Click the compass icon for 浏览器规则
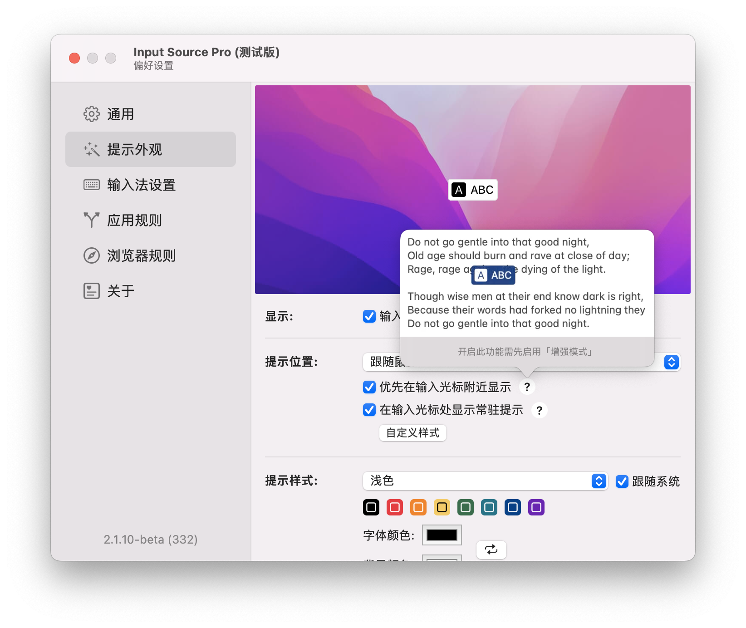Viewport: 746px width, 628px height. click(91, 255)
